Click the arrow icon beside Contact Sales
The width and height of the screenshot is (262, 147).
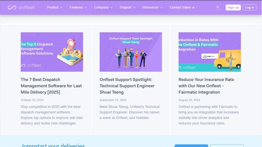tap(193, 8)
